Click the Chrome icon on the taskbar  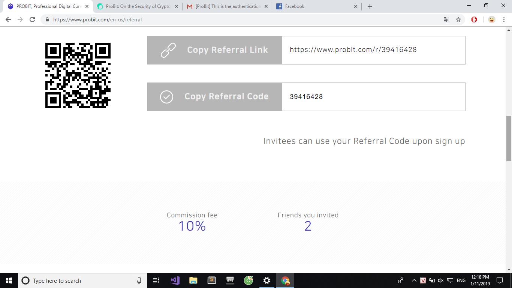pos(285,280)
